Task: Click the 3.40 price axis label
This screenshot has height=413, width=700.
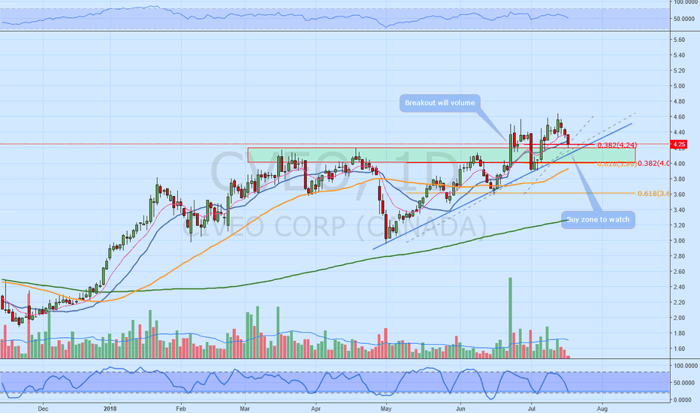Action: [x=678, y=210]
